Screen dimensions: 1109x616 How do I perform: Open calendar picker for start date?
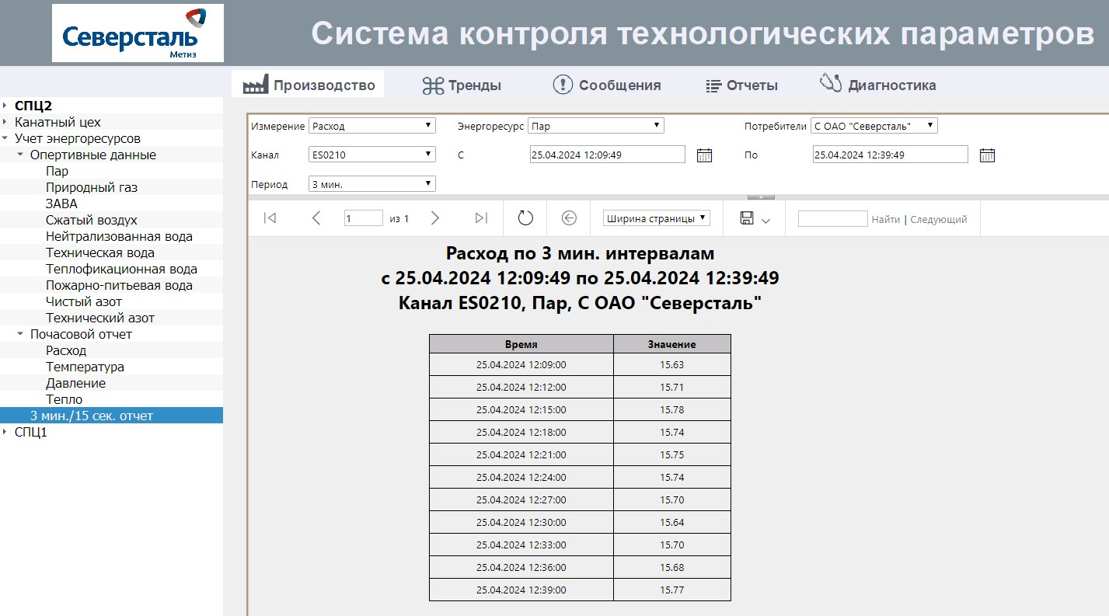pos(704,155)
